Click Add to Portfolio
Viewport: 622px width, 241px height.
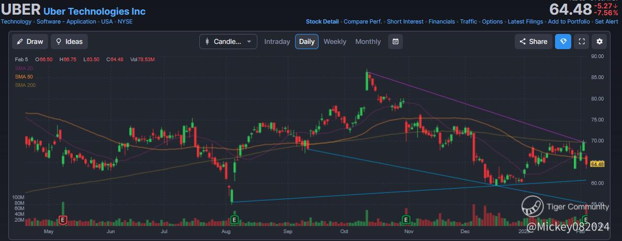point(569,22)
